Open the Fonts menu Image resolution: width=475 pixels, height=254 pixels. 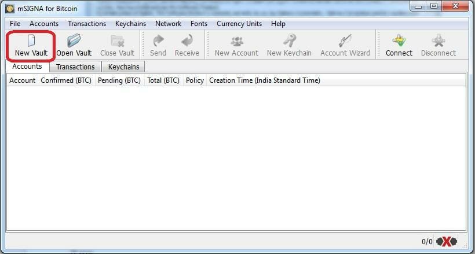point(199,24)
